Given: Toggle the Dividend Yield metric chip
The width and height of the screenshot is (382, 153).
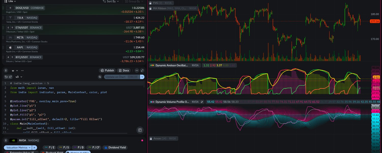Looking at the screenshot, I should 115,147.
